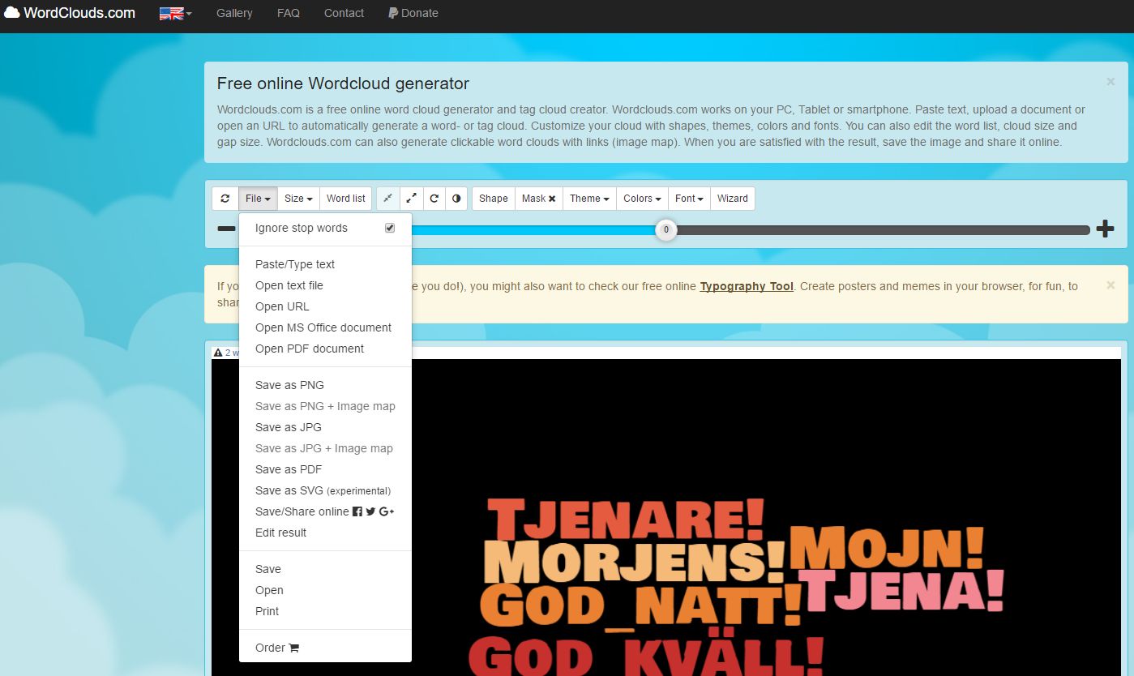1134x676 pixels.
Task: Click the half-circle contrast icon
Action: coord(456,199)
